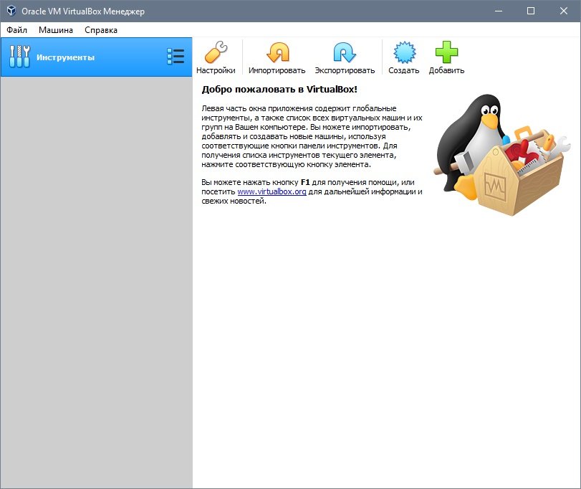Maximize the VirtualBox Manager window
Viewport: 581px width, 489px height.
tap(531, 11)
